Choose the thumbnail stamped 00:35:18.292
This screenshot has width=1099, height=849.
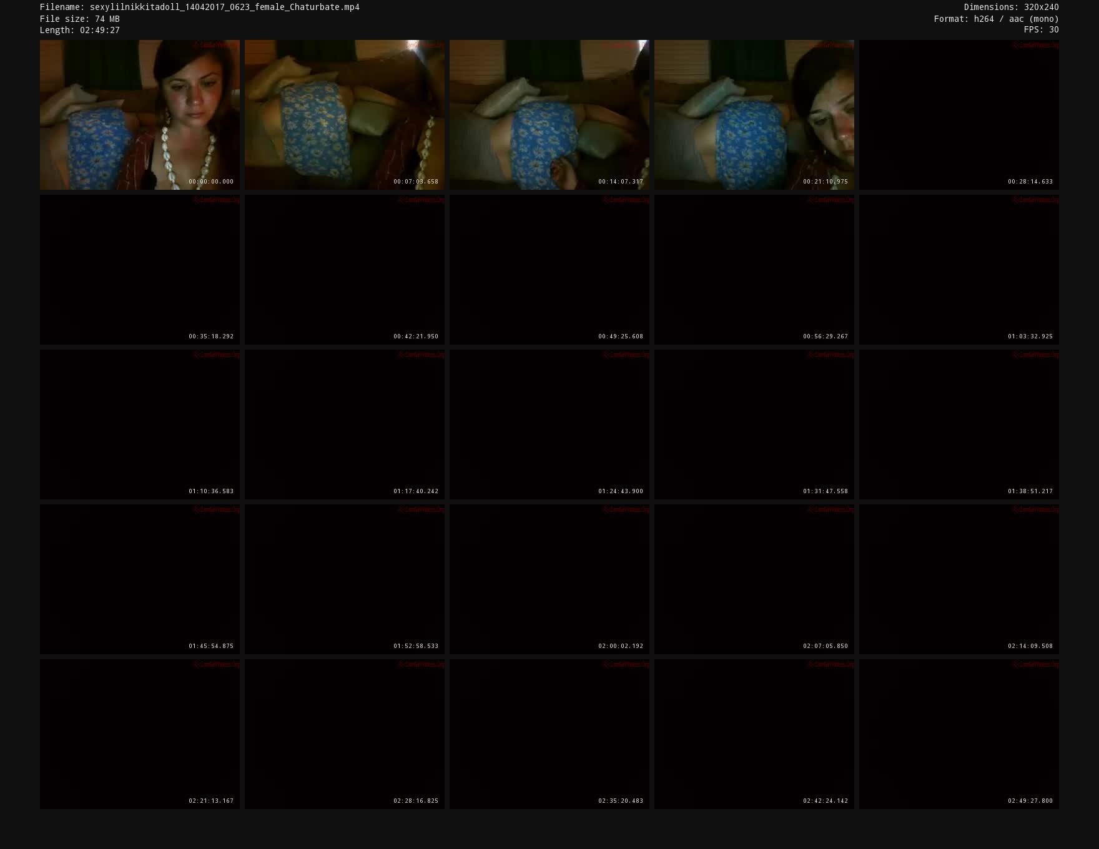139,270
